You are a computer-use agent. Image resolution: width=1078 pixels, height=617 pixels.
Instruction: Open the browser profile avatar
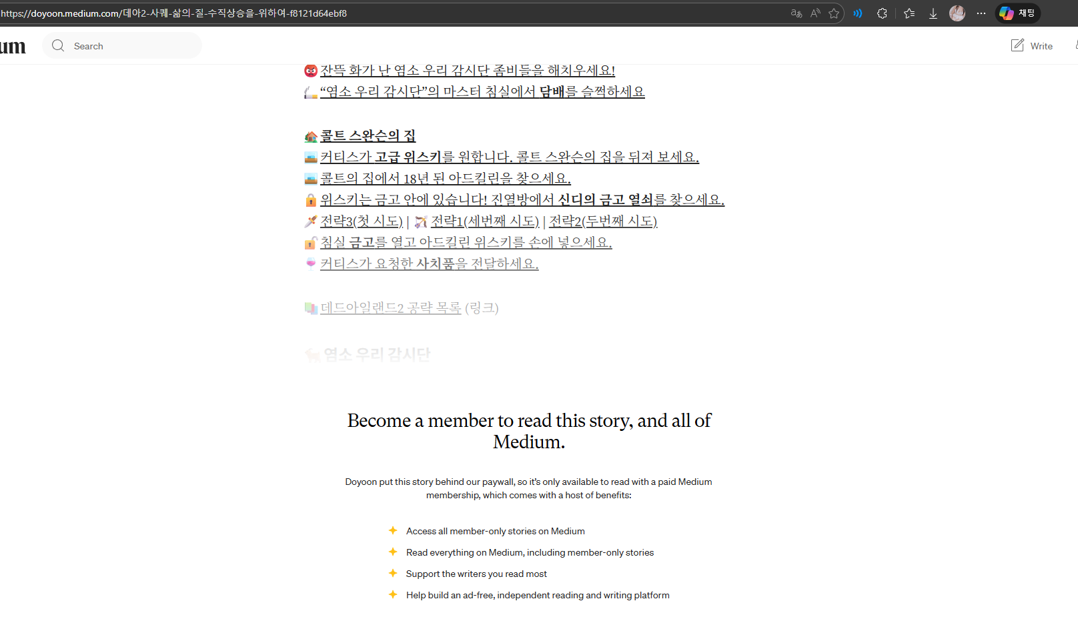coord(957,13)
